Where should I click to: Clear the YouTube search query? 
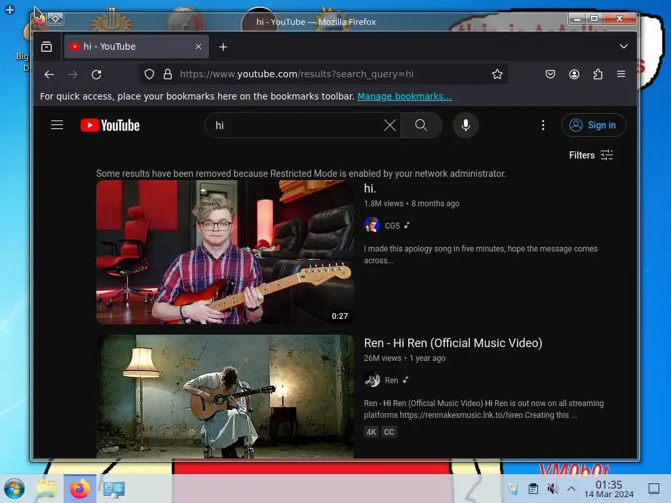tap(389, 125)
